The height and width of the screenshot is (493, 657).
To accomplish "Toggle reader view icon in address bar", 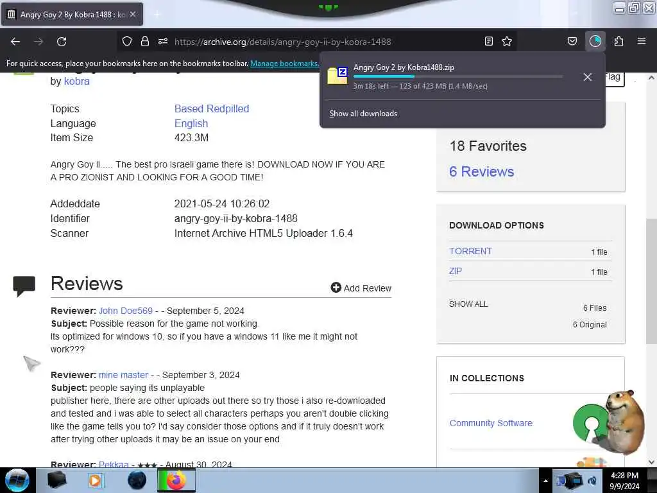I will click(488, 41).
